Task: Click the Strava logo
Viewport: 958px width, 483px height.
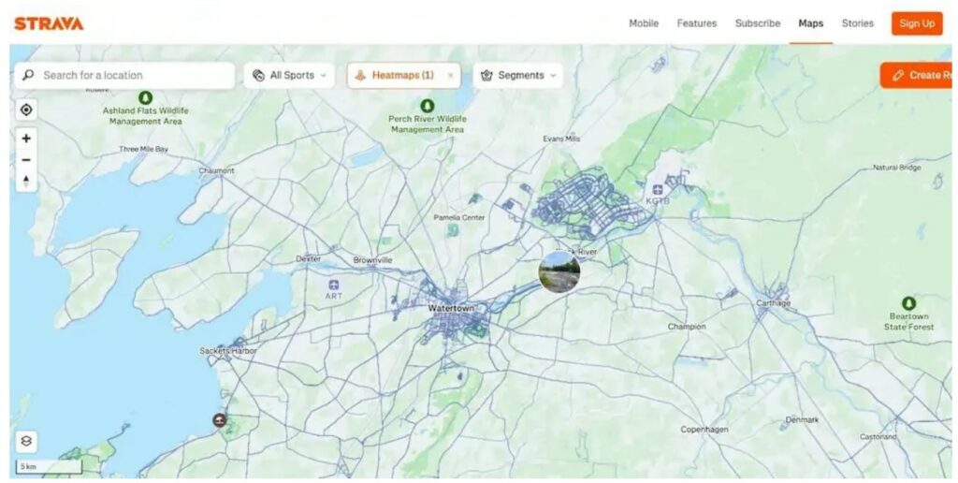Action: pyautogui.click(x=49, y=23)
